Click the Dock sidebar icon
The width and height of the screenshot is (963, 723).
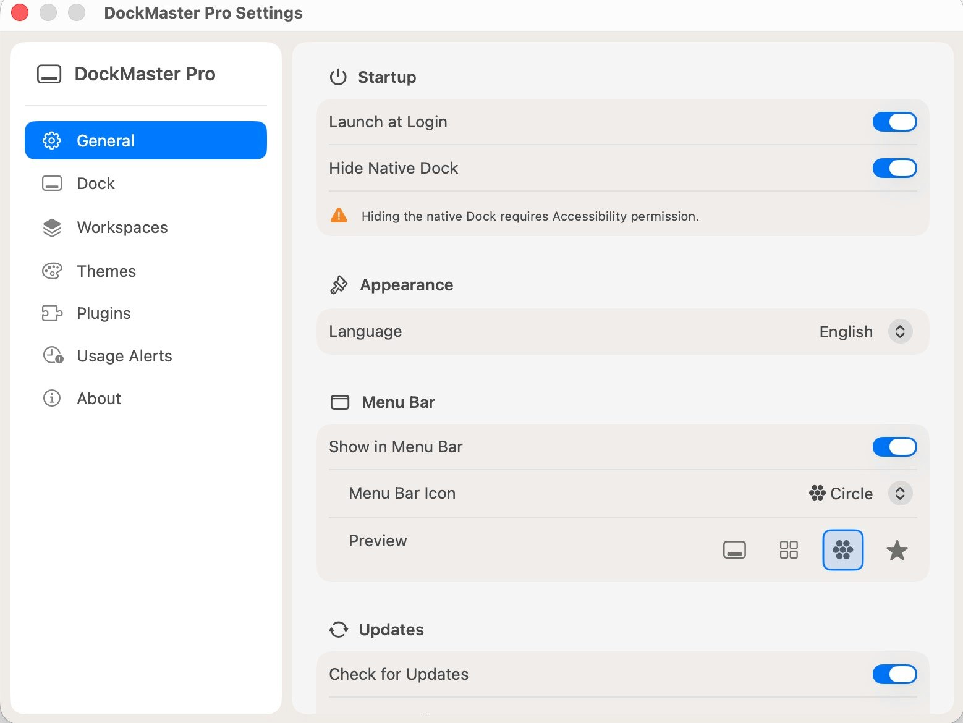pyautogui.click(x=52, y=184)
